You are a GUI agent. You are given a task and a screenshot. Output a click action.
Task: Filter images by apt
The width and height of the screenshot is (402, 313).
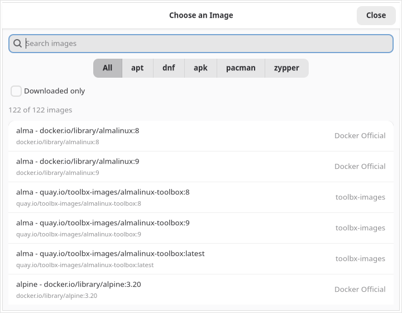(x=137, y=68)
